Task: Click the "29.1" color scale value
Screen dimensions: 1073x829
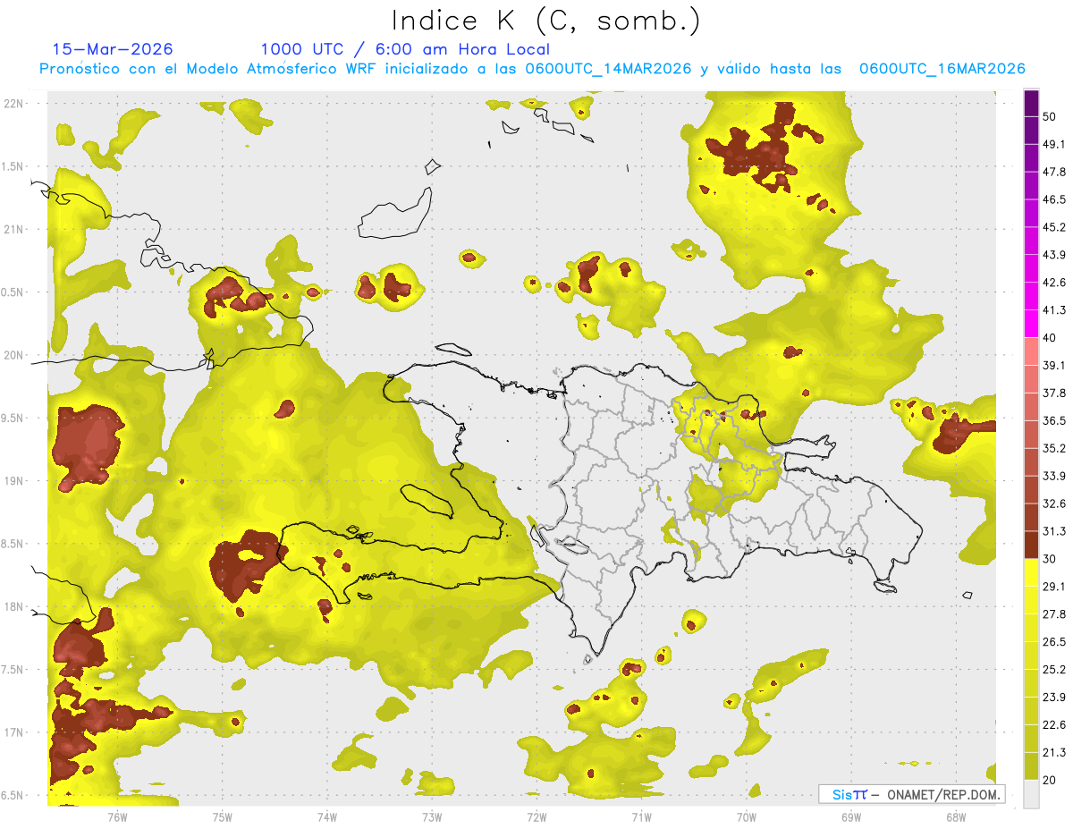Action: point(1055,587)
